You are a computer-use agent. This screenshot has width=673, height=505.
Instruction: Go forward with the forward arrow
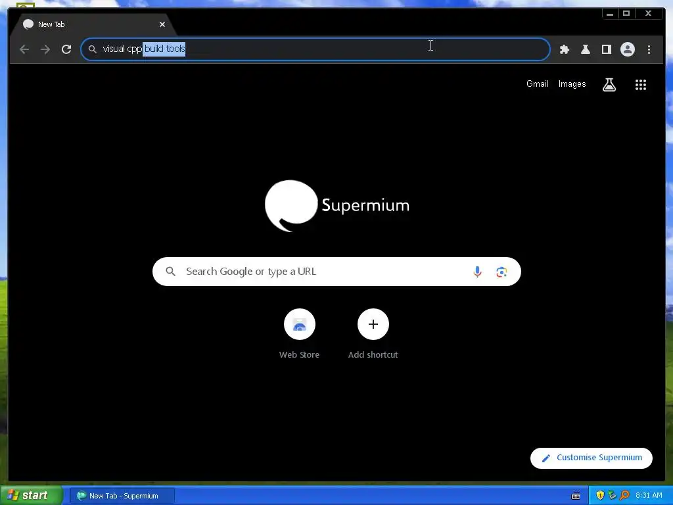45,49
